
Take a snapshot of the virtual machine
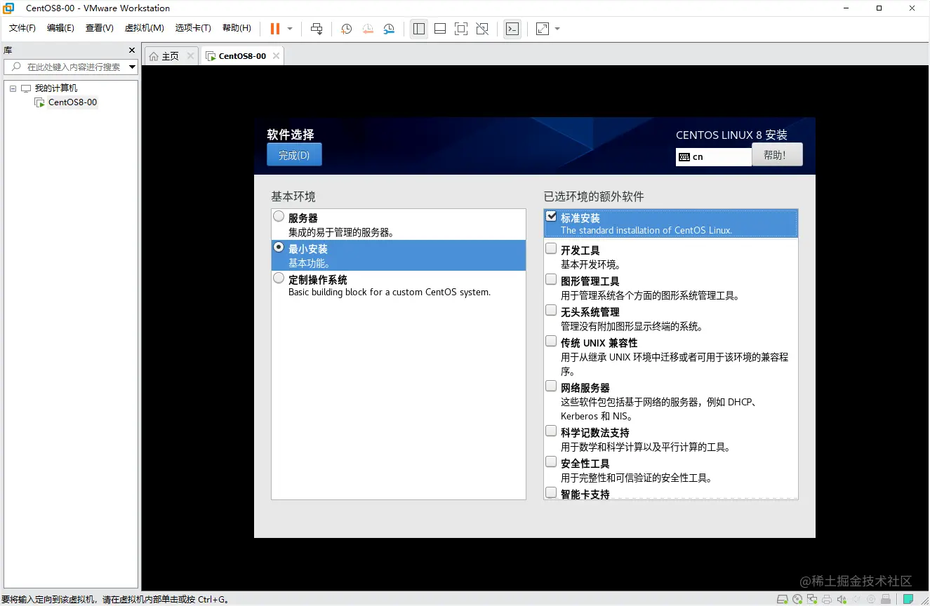tap(346, 29)
